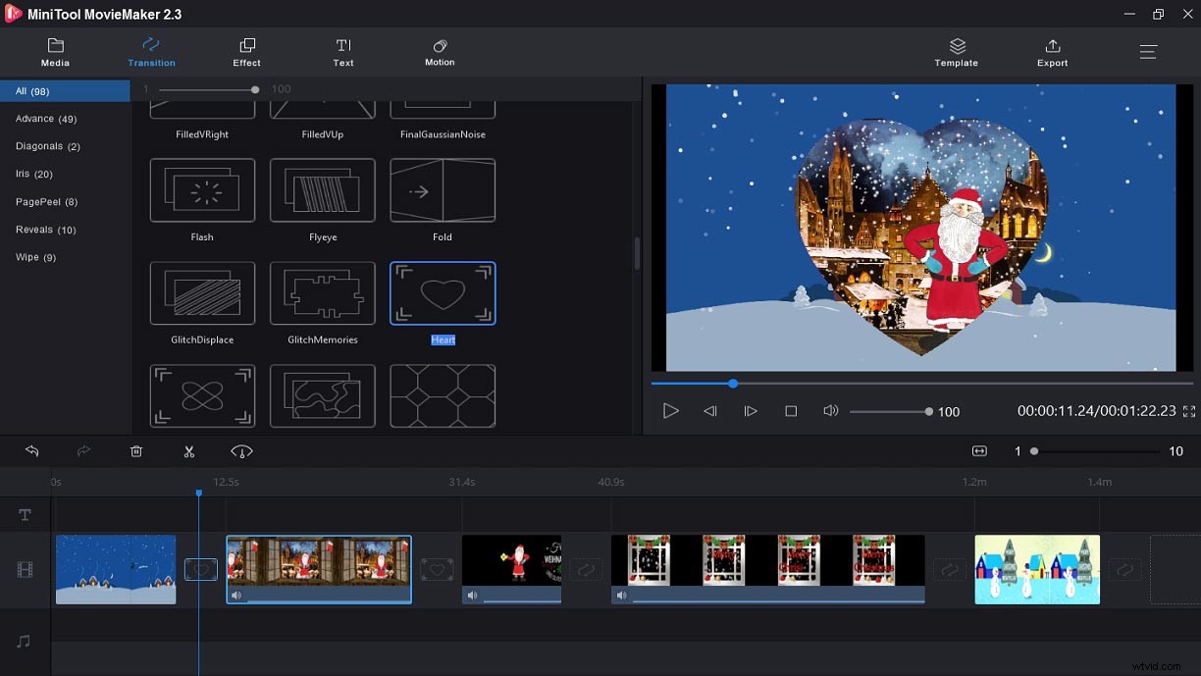Screen dimensions: 1201x676
Task: Expand the Wipe transitions category
Action: tap(34, 256)
